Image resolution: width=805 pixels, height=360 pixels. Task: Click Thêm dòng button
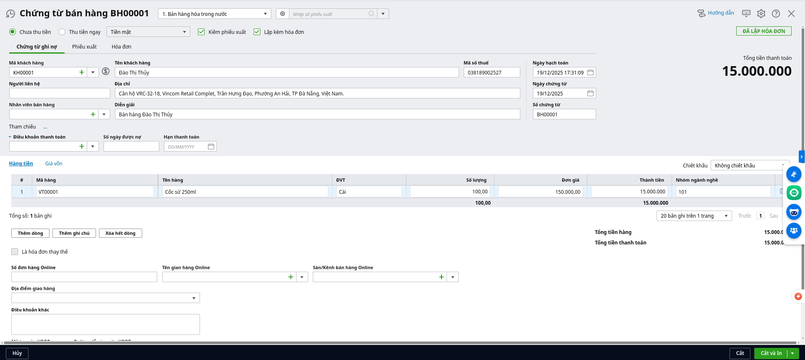(30, 233)
